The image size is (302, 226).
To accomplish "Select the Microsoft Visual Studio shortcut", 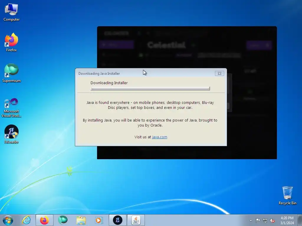I will pyautogui.click(x=12, y=108).
